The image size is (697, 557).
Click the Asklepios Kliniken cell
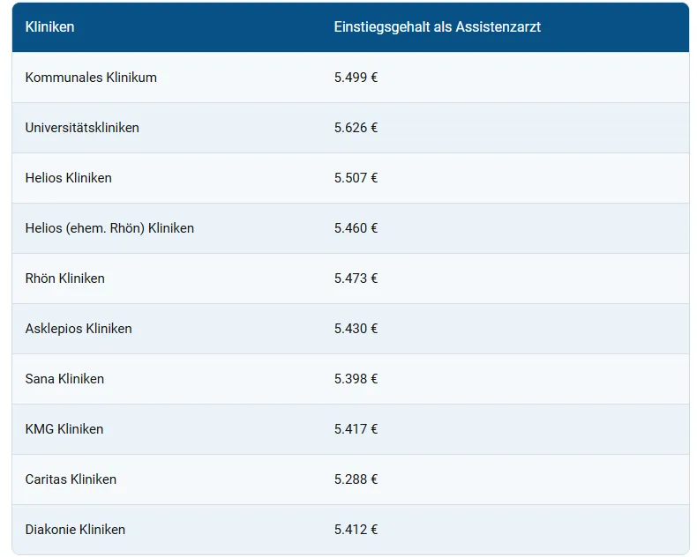[x=79, y=329]
